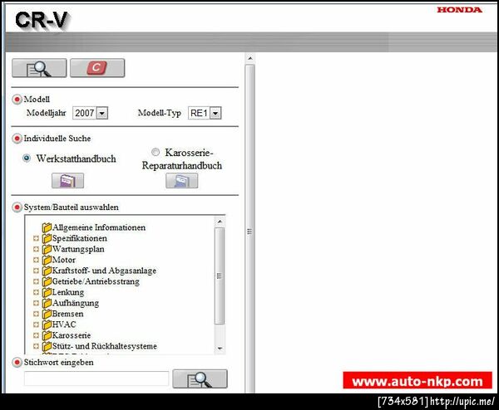Open the Karosserie-Reparaturhandbuch book icon button
Screen dimensions: 499x410
(181, 181)
